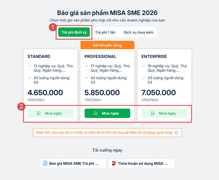219x180 pixels.
Task: Open the Dịch vụ mua kèm tab
Action: [x=139, y=32]
